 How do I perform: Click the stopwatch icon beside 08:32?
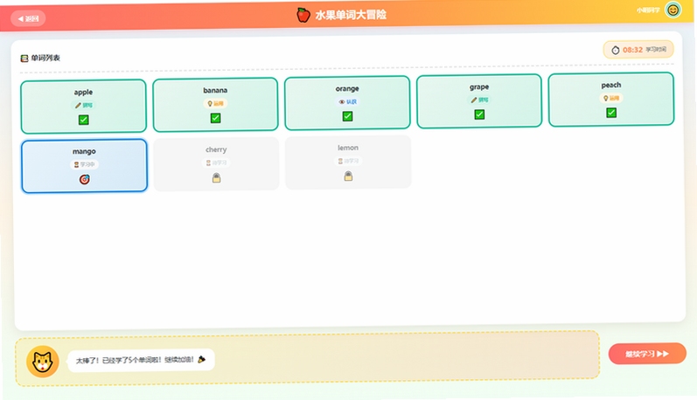coord(615,50)
